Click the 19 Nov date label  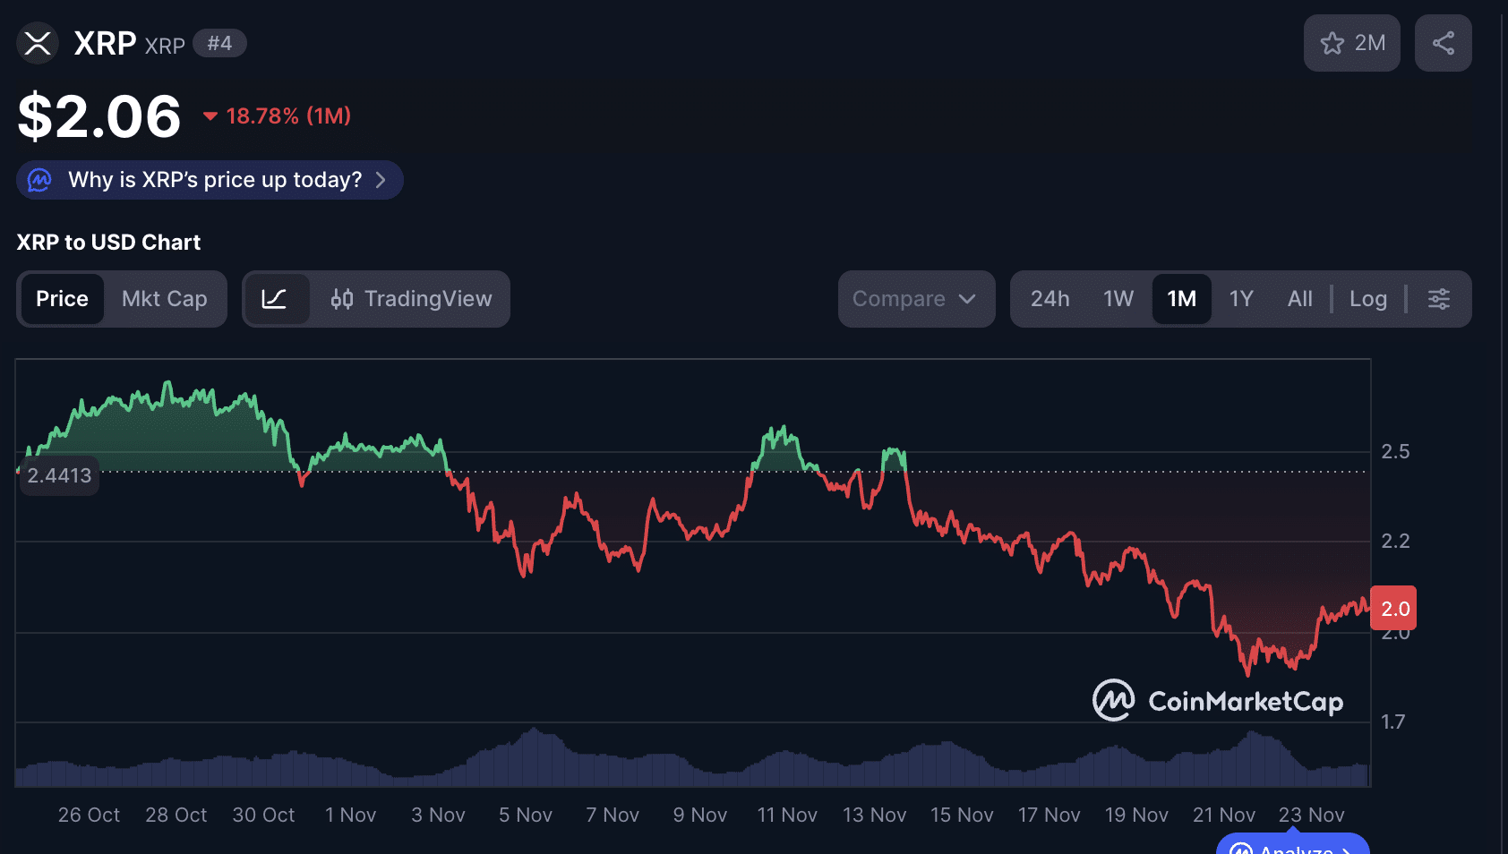pos(1136,816)
